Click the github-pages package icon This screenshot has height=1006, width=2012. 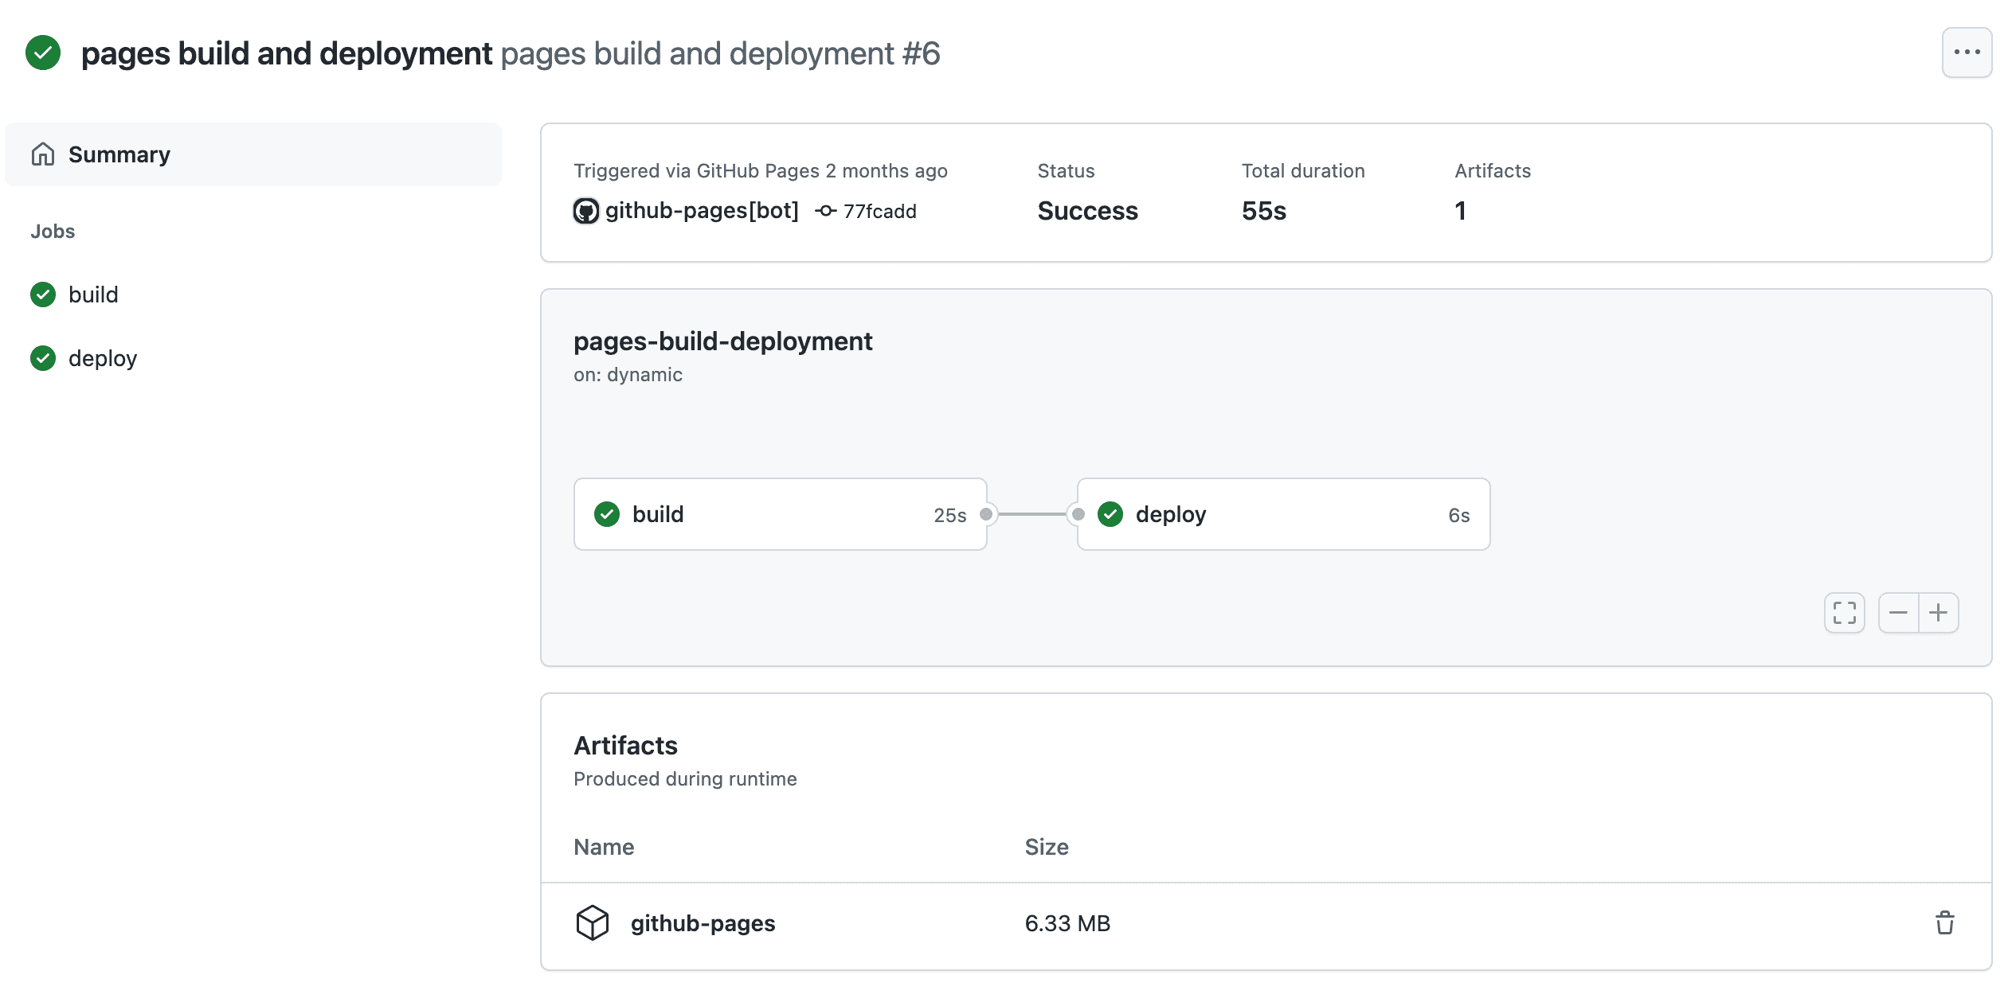[x=592, y=922]
